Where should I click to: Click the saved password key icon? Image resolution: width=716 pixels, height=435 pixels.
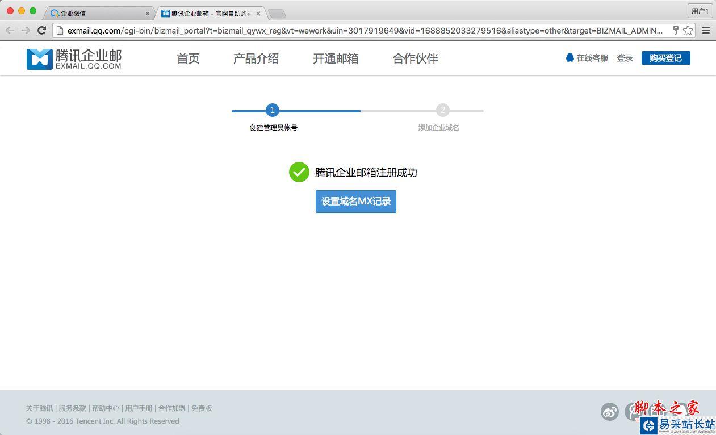coord(675,31)
